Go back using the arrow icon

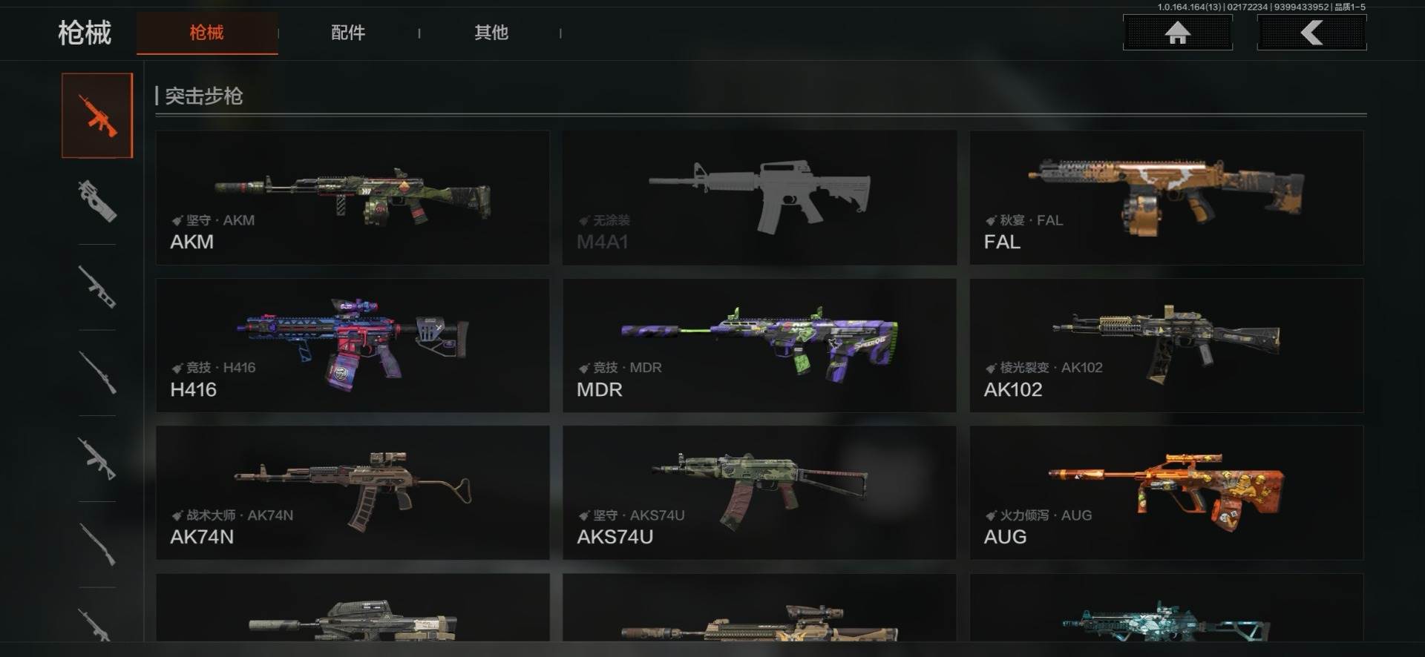[1311, 33]
